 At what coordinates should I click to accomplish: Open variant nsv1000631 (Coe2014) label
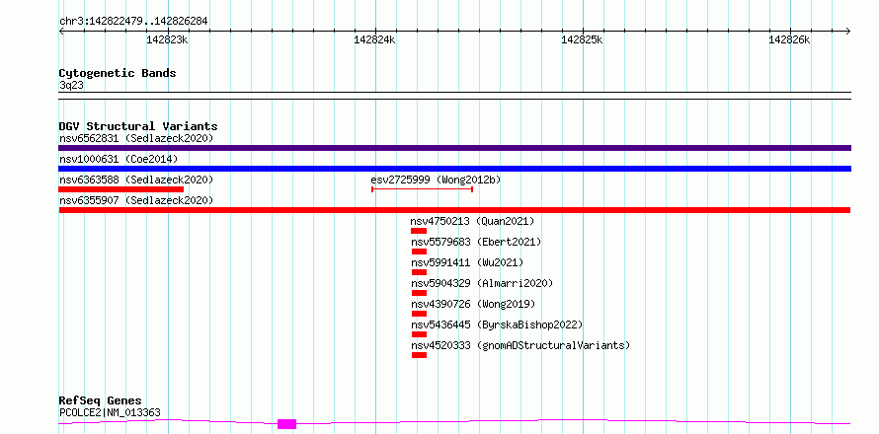coord(119,159)
